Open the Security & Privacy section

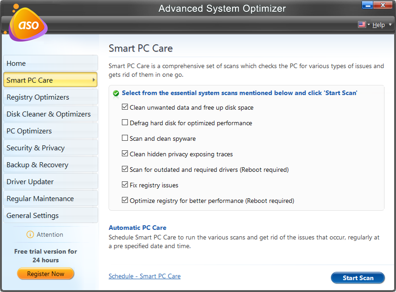coord(50,147)
